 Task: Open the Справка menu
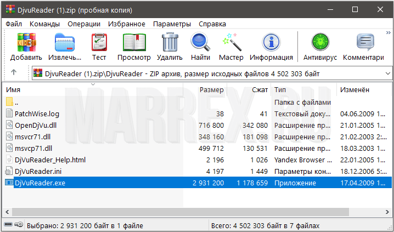[x=212, y=24]
